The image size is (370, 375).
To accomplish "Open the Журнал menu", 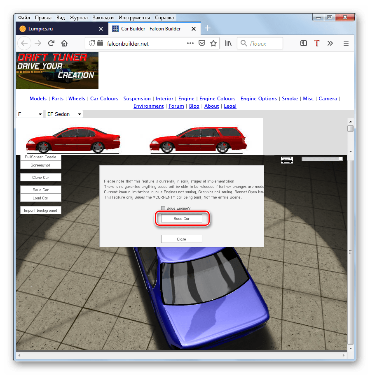I will (x=79, y=17).
